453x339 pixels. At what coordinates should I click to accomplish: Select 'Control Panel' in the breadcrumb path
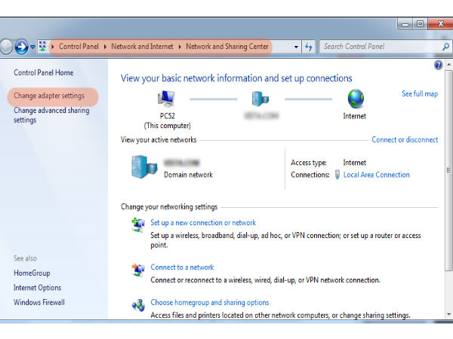(79, 47)
